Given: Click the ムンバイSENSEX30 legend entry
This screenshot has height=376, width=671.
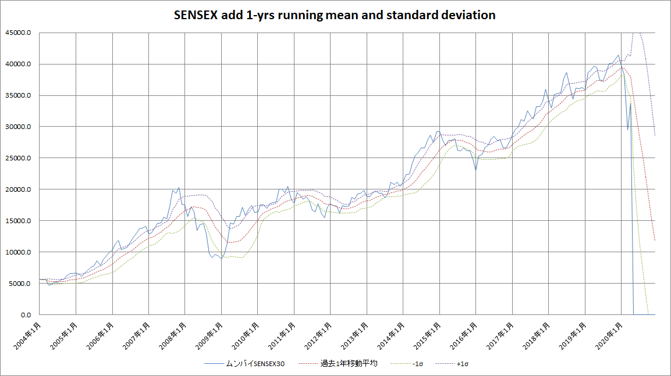Looking at the screenshot, I should pos(244,364).
